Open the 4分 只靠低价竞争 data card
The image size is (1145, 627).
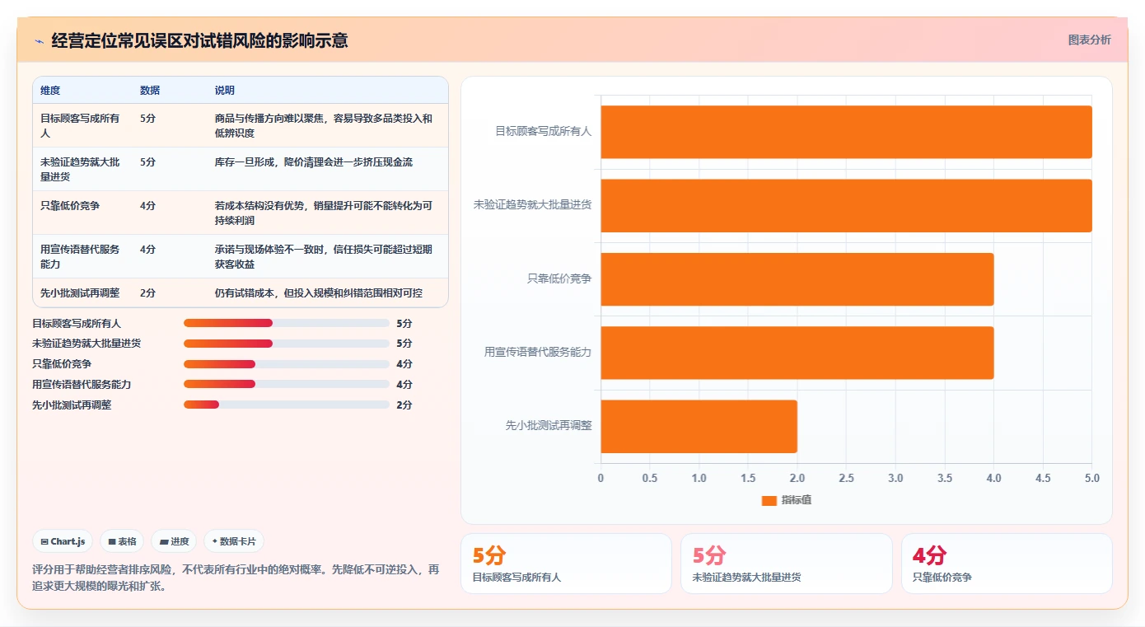click(x=1007, y=564)
